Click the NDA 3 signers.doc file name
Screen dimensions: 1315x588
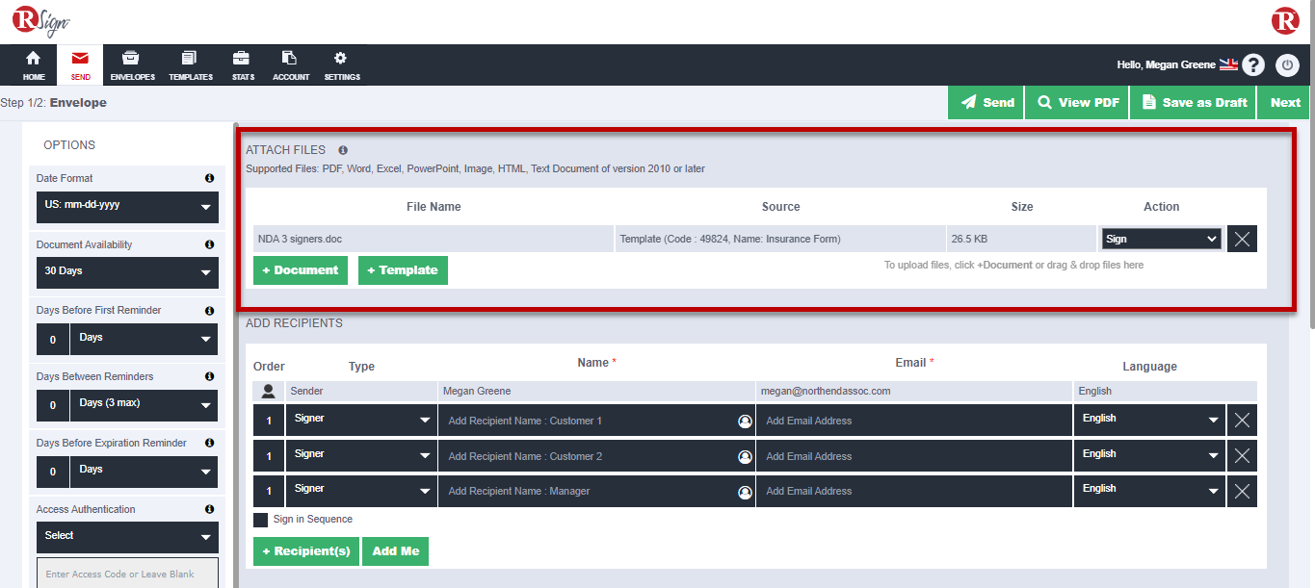[x=300, y=239]
